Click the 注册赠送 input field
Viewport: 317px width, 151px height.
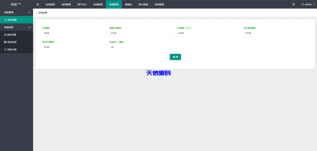(74, 33)
